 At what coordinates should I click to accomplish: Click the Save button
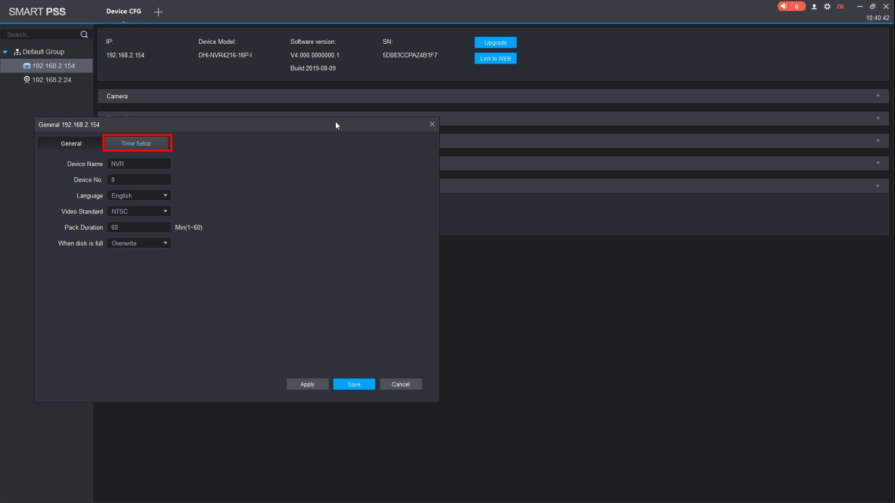tap(354, 384)
